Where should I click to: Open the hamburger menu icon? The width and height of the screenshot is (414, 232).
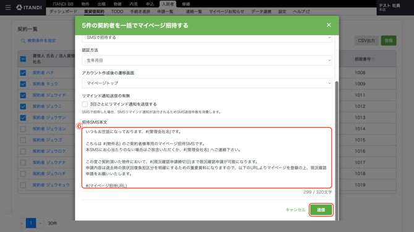(x=8, y=7)
